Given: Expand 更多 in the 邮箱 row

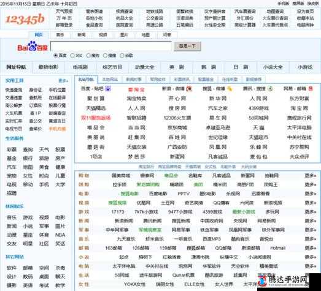Looking at the screenshot, I should pyautogui.click(x=310, y=248).
